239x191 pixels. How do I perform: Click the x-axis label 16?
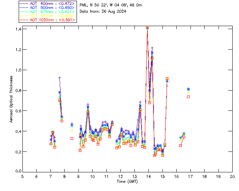click(x=176, y=176)
